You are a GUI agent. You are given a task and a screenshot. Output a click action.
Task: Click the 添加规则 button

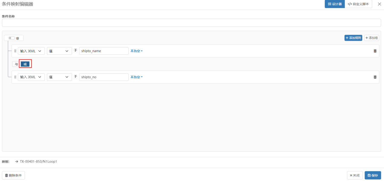point(353,38)
